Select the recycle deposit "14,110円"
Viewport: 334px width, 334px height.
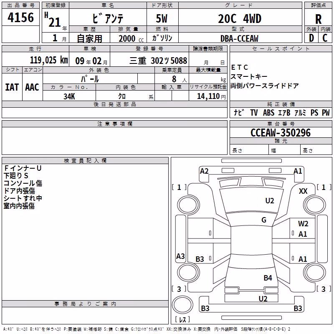pos(211,96)
